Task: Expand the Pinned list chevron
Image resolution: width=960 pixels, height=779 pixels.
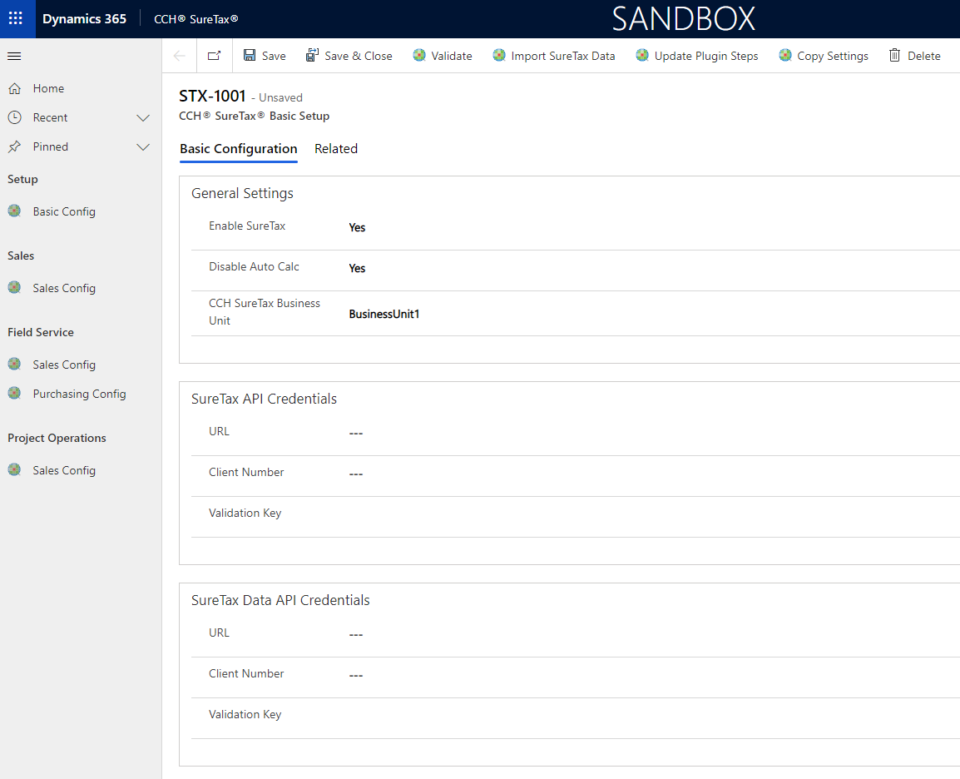Action: pos(143,147)
